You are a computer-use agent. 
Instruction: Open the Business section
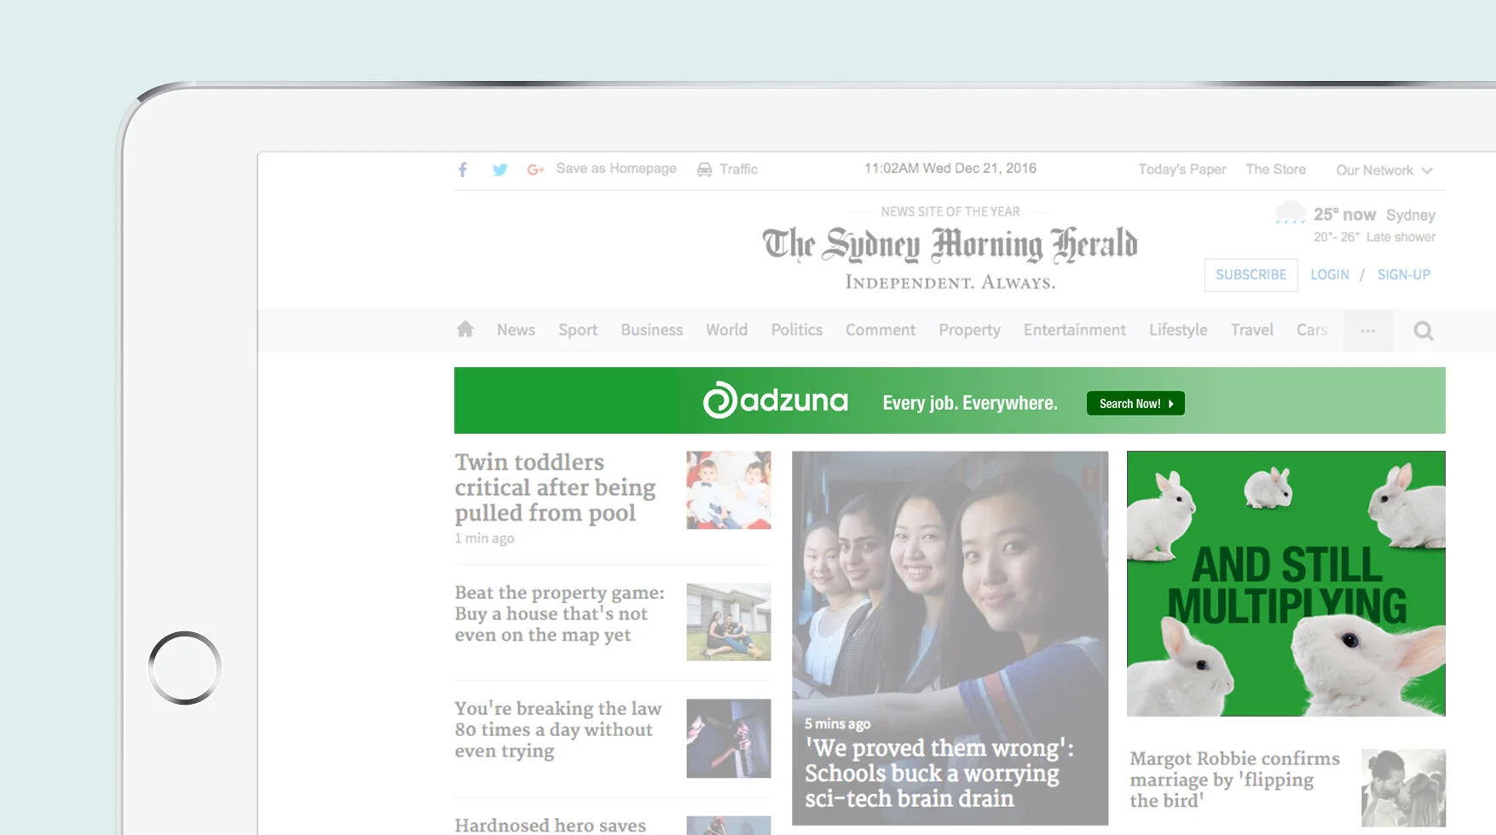click(651, 330)
